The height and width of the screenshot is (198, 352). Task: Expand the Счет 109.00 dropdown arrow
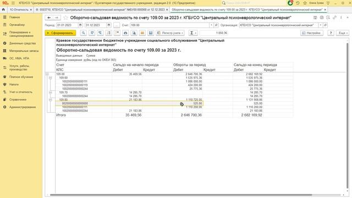pos(211,25)
